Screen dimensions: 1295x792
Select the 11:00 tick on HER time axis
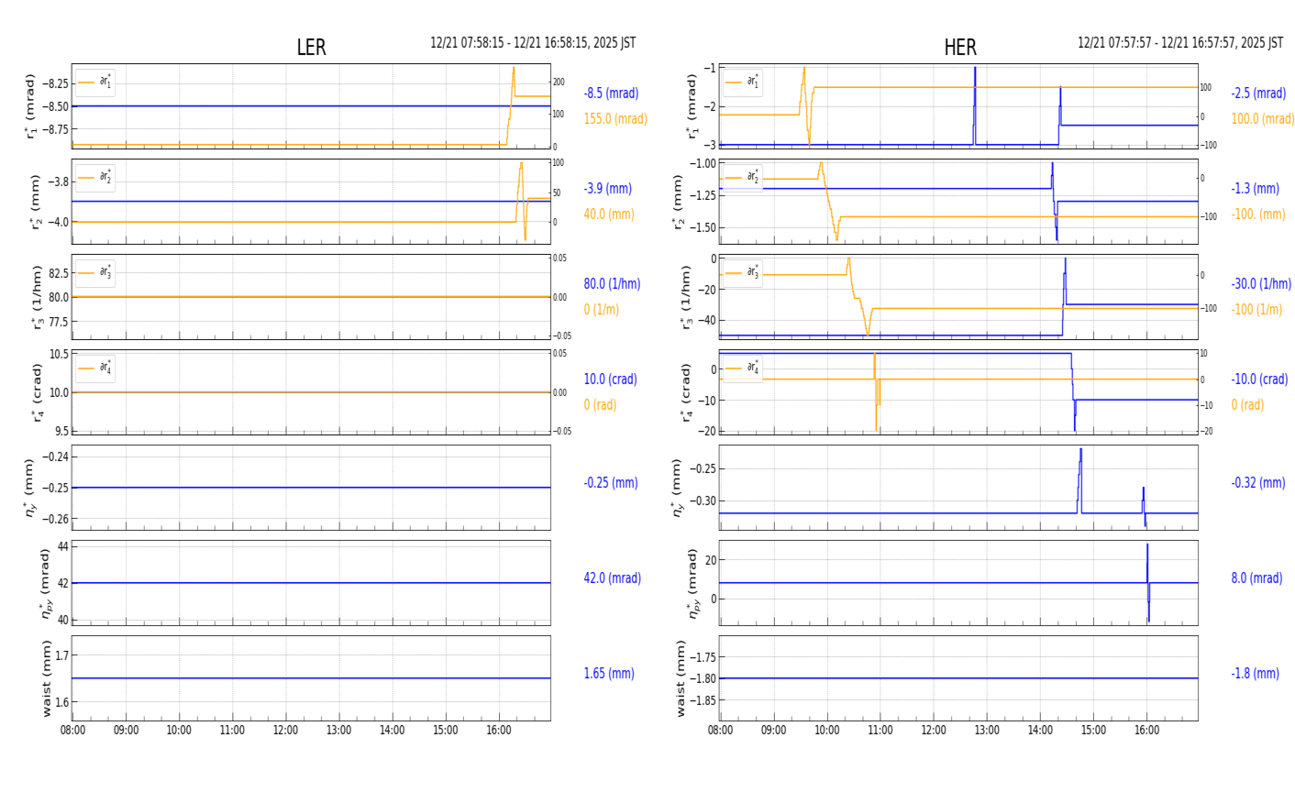[880, 731]
